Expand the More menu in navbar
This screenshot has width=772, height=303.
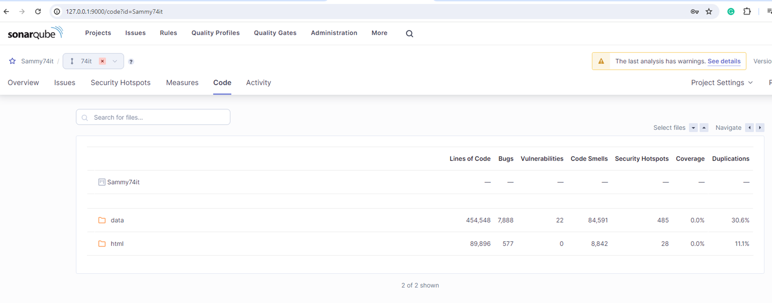[379, 33]
